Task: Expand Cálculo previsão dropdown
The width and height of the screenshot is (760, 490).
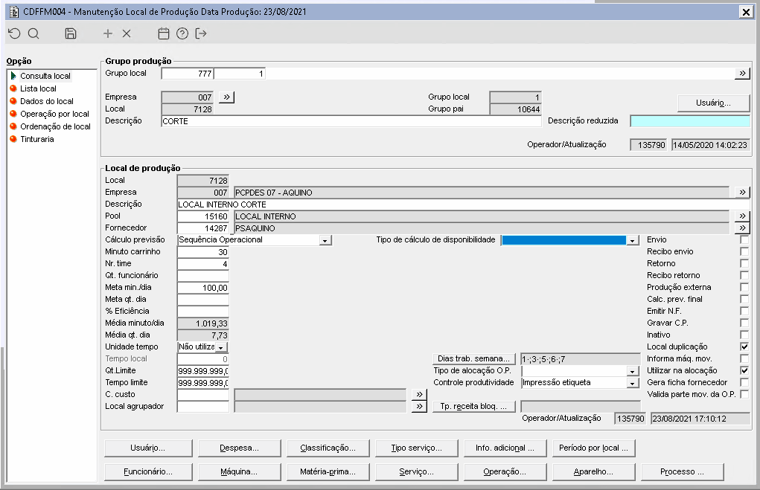Action: click(325, 240)
